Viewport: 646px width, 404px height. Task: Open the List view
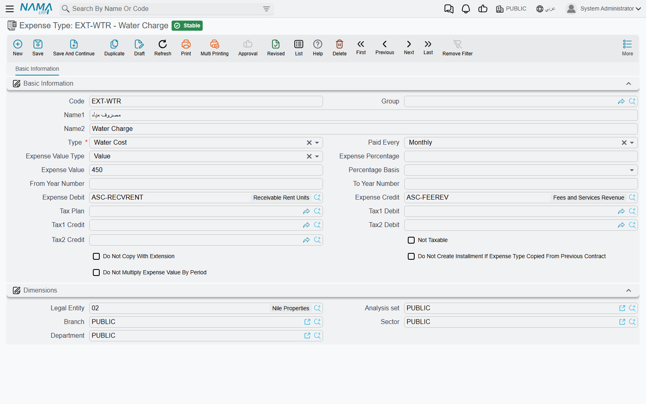tap(299, 47)
